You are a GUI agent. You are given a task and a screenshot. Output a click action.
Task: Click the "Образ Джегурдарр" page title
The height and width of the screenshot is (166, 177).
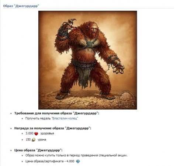click(21, 6)
